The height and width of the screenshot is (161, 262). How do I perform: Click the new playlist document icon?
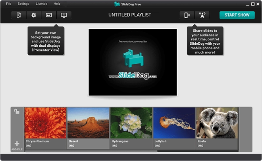click(19, 15)
